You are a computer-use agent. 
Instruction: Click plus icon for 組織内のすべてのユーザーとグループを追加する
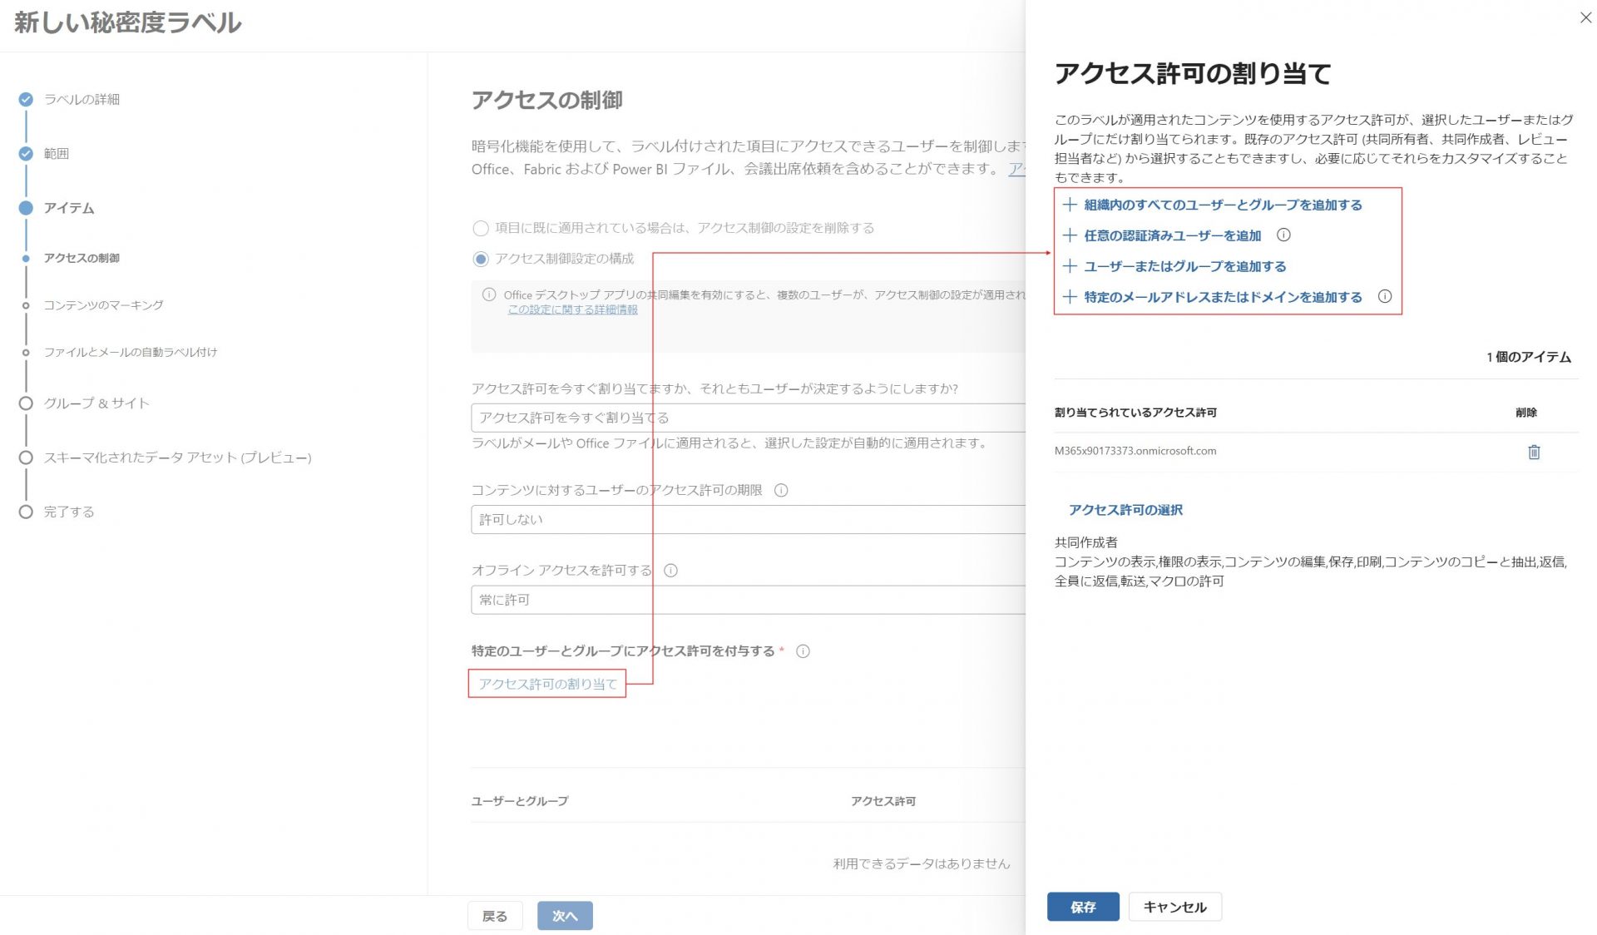(1070, 205)
